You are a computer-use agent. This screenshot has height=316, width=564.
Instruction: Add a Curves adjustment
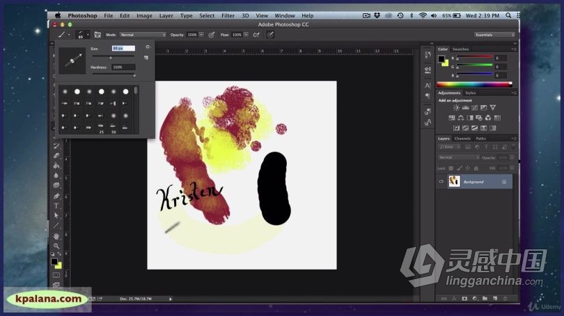(475, 108)
